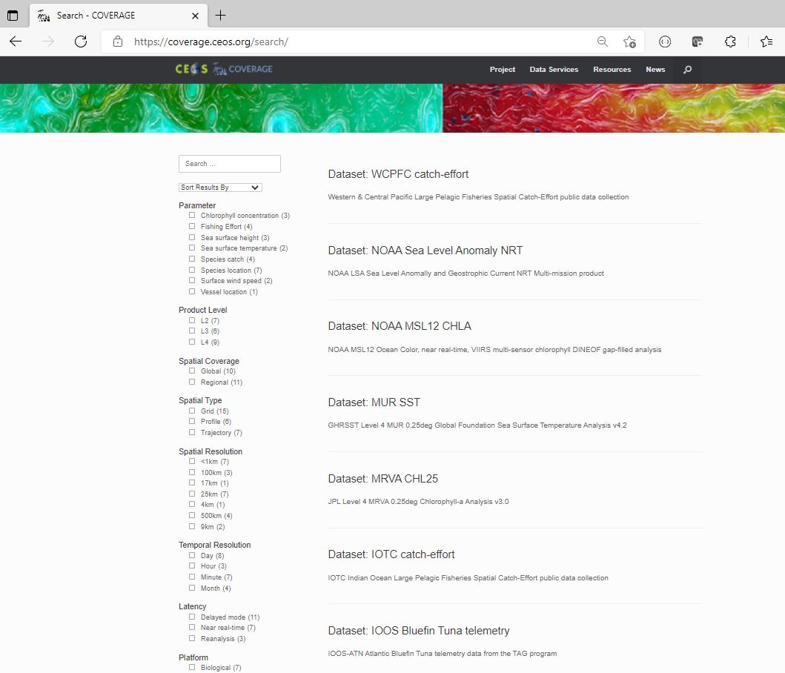Filter by Global spatial coverage

pos(192,371)
